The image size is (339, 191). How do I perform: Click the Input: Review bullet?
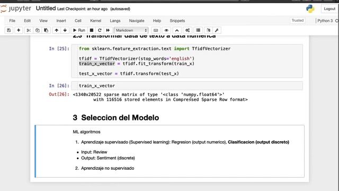pos(94,152)
